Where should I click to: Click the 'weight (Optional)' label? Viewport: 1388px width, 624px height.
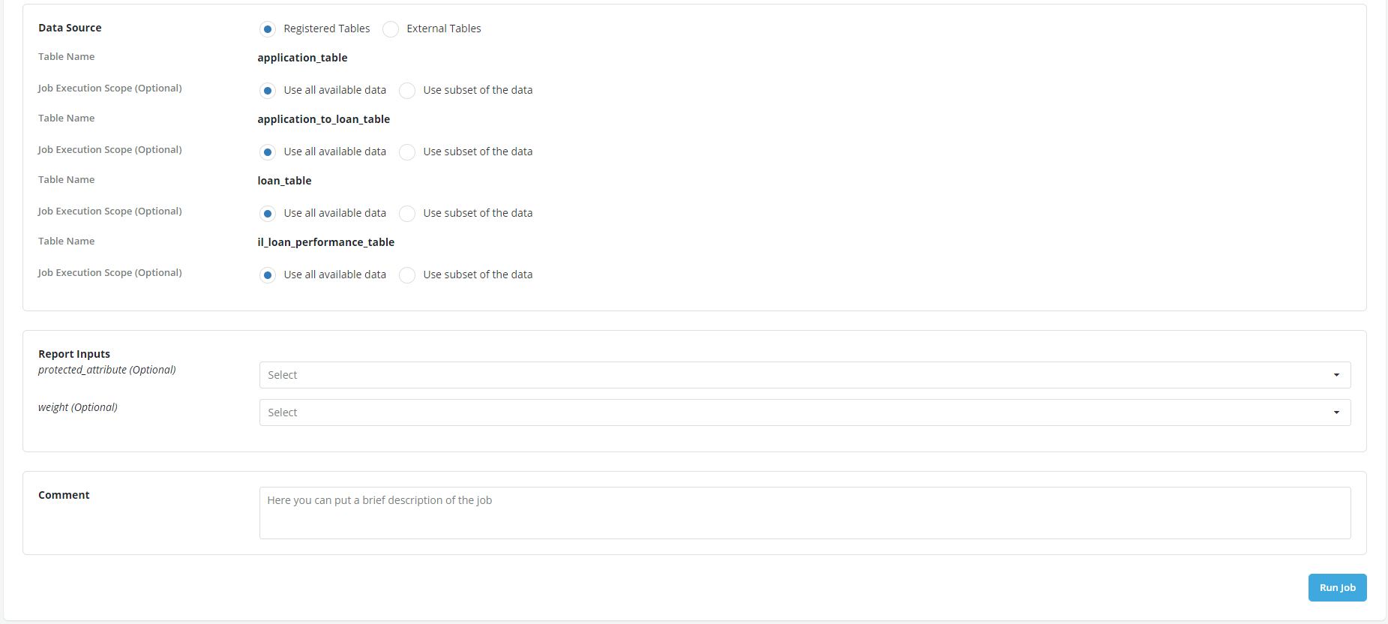click(x=78, y=407)
